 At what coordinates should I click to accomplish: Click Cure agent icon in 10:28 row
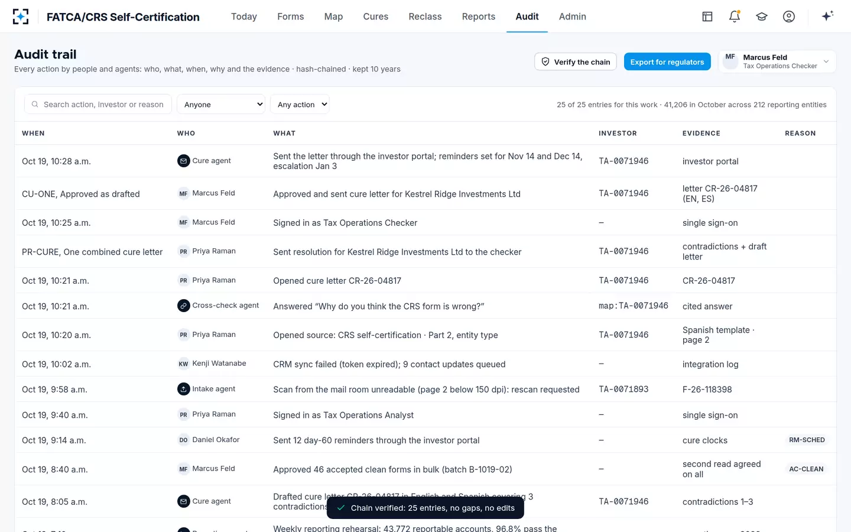(184, 161)
